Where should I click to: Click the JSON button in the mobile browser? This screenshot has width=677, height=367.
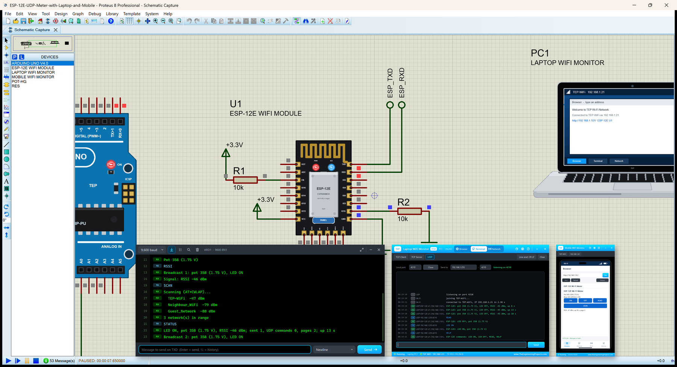(585, 306)
